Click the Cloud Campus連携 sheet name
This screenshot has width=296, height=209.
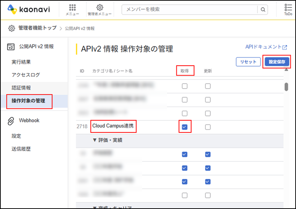coord(113,126)
